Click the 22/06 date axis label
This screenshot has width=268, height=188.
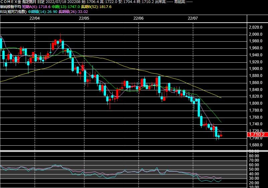(138, 18)
